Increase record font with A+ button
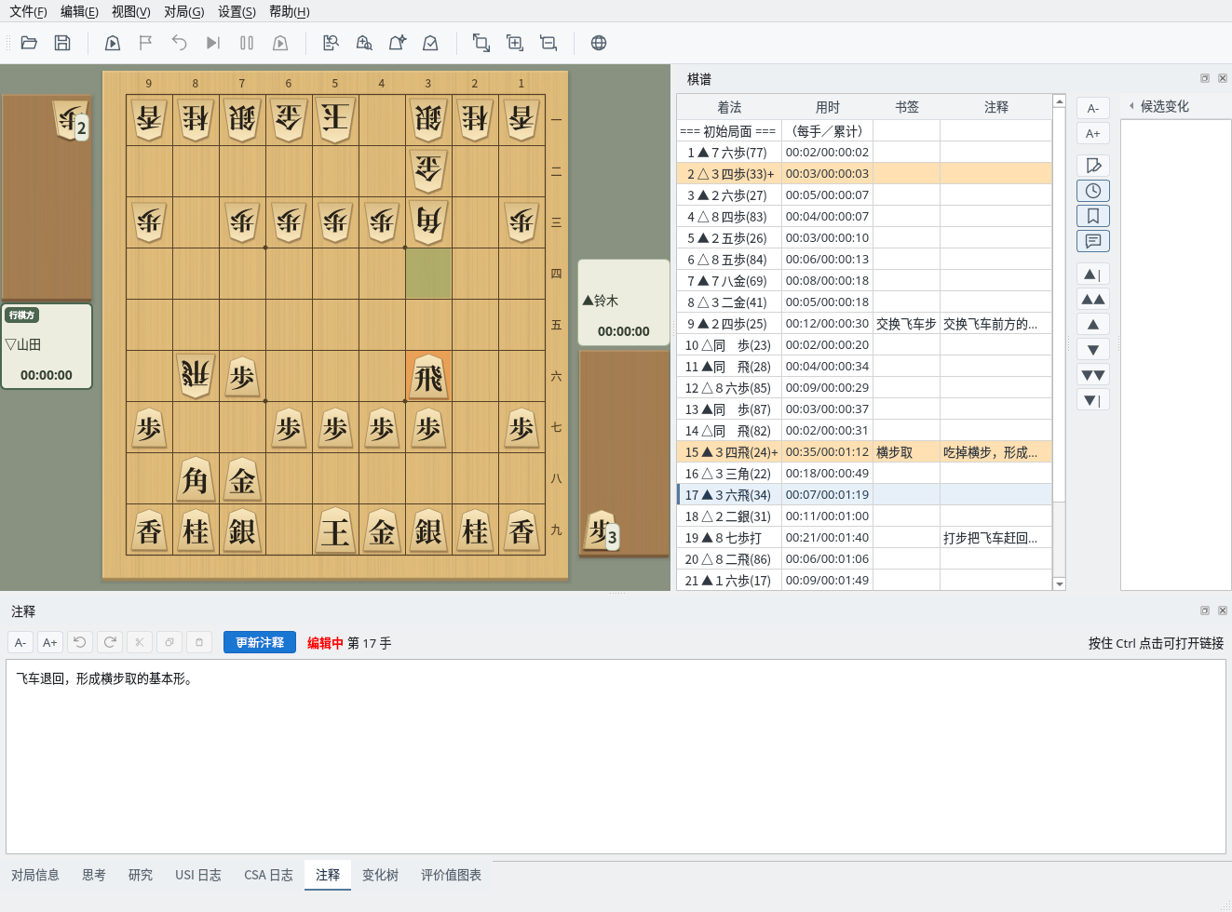The width and height of the screenshot is (1232, 912). click(x=1093, y=133)
